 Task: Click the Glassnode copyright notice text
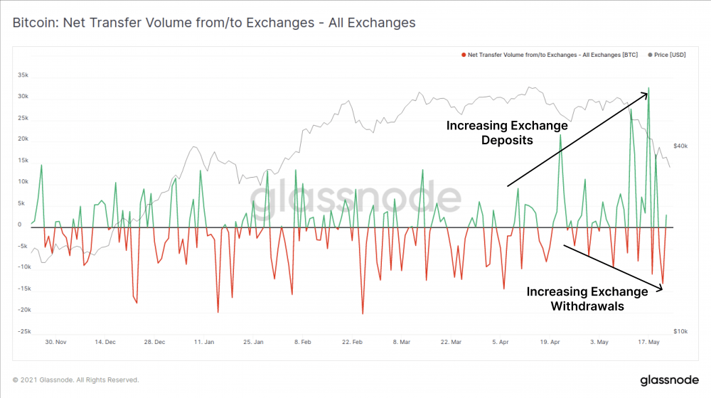point(76,380)
